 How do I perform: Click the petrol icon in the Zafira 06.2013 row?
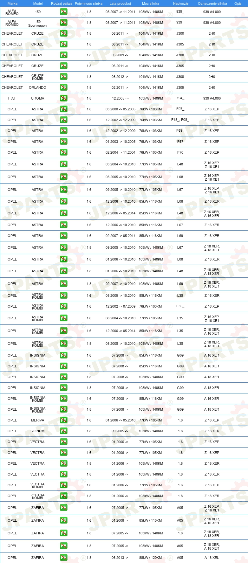63,558
